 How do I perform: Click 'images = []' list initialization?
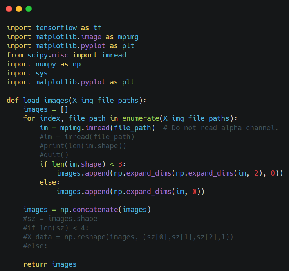[x=46, y=109]
